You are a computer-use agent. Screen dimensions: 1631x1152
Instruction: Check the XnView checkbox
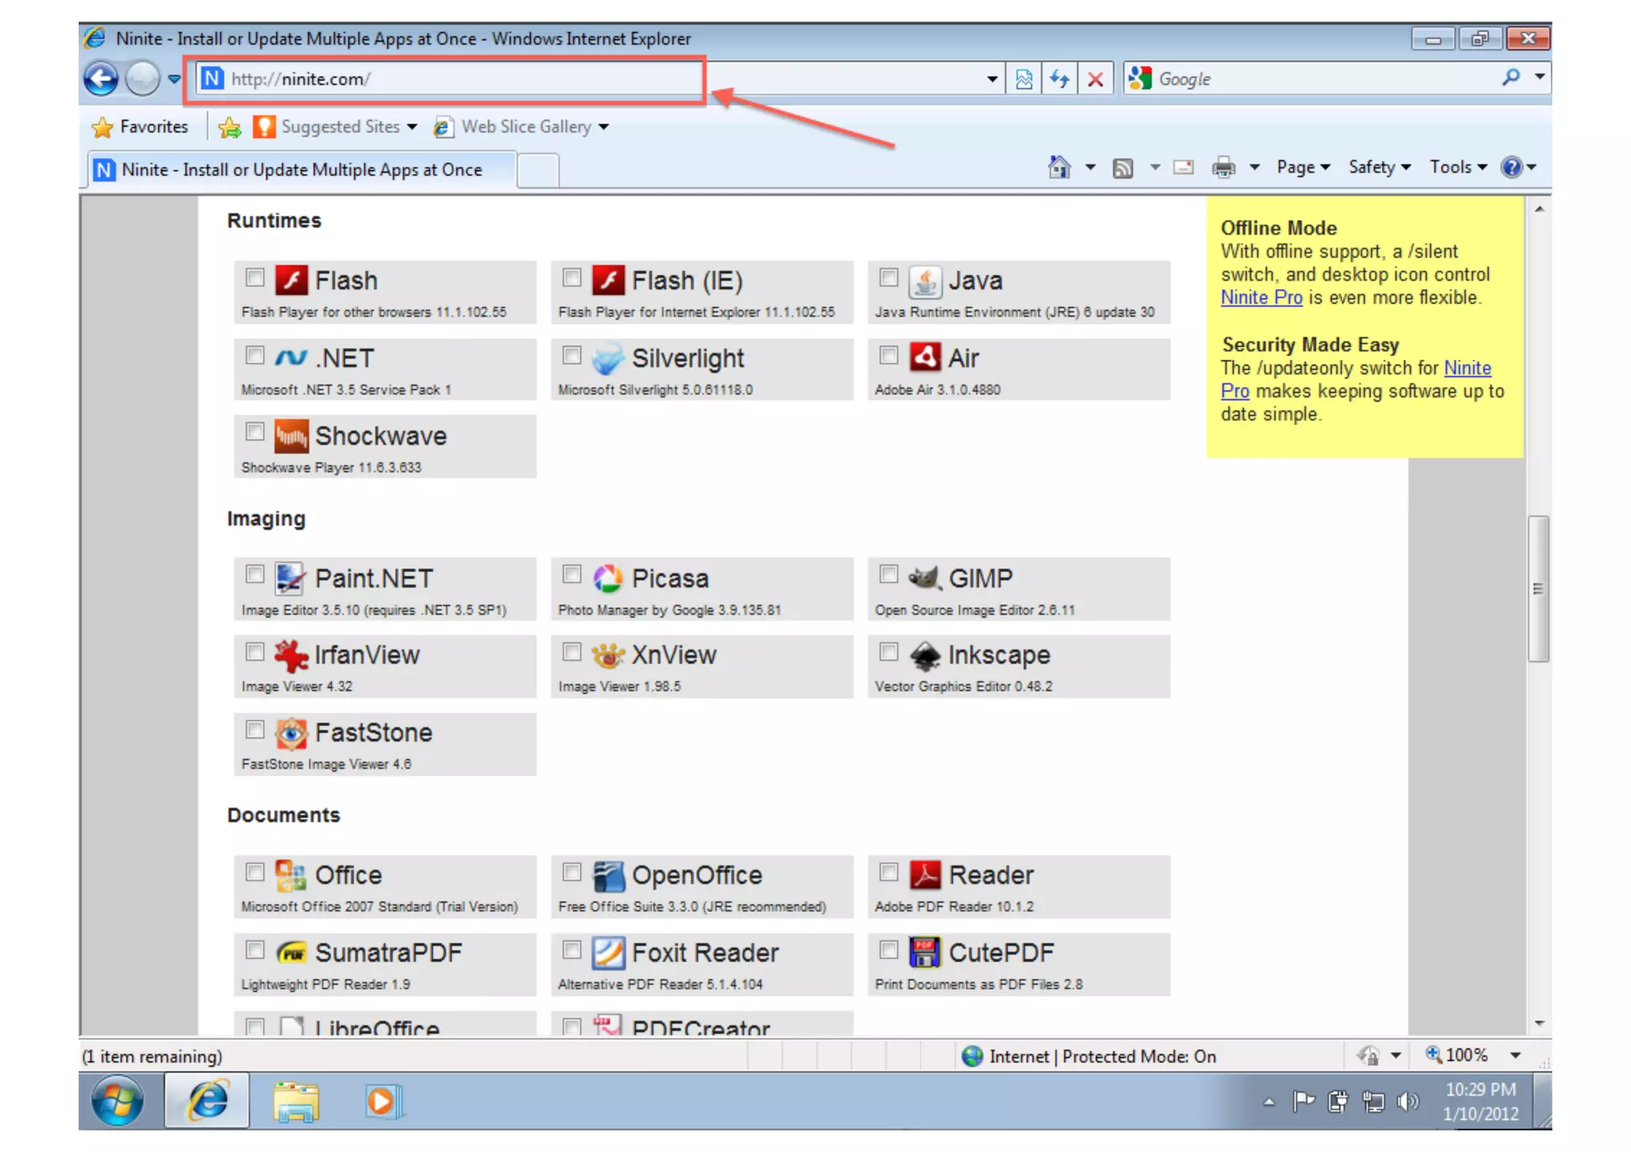tap(572, 652)
